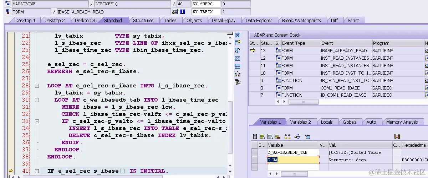Viewport: 428px width, 178px height.
Task: Click the full-screen tool icon beside the editor
Action: tap(238, 58)
